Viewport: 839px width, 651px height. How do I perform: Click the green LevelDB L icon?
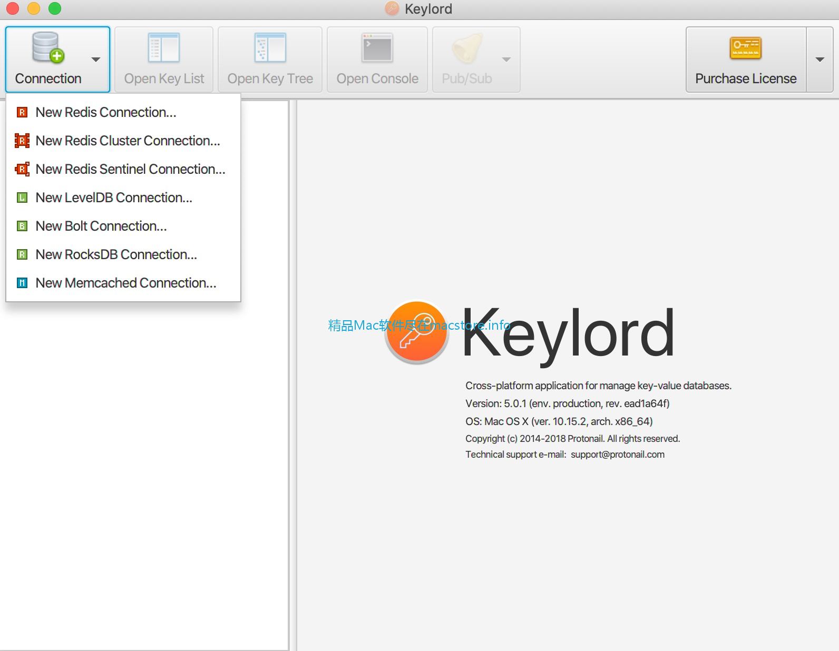pos(22,198)
